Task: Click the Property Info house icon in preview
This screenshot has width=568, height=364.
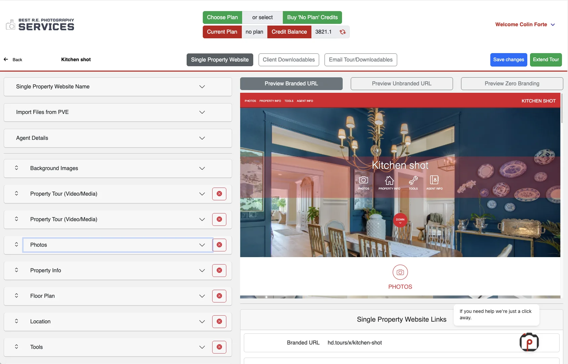Action: (389, 181)
